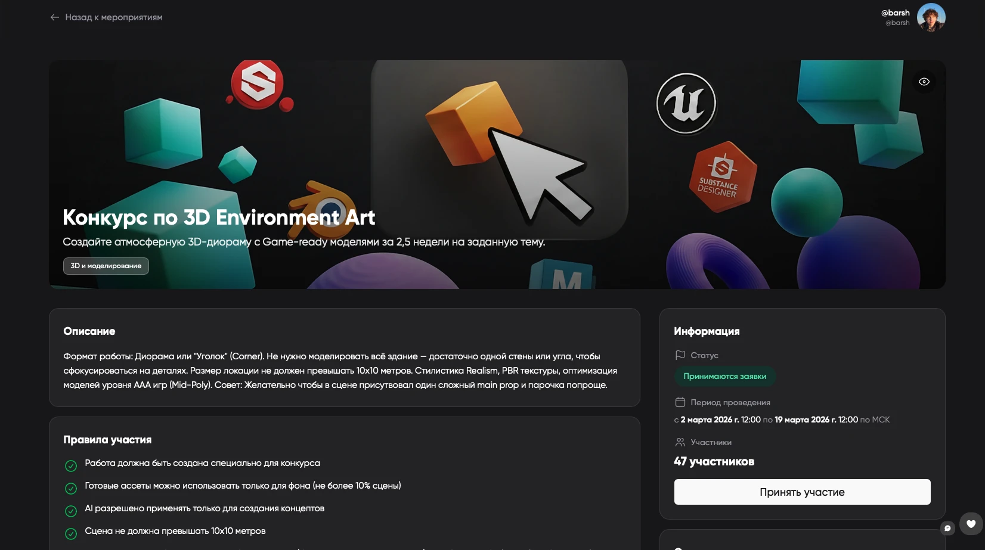This screenshot has height=550, width=985.
Task: Click the heart floating button
Action: pos(971,524)
